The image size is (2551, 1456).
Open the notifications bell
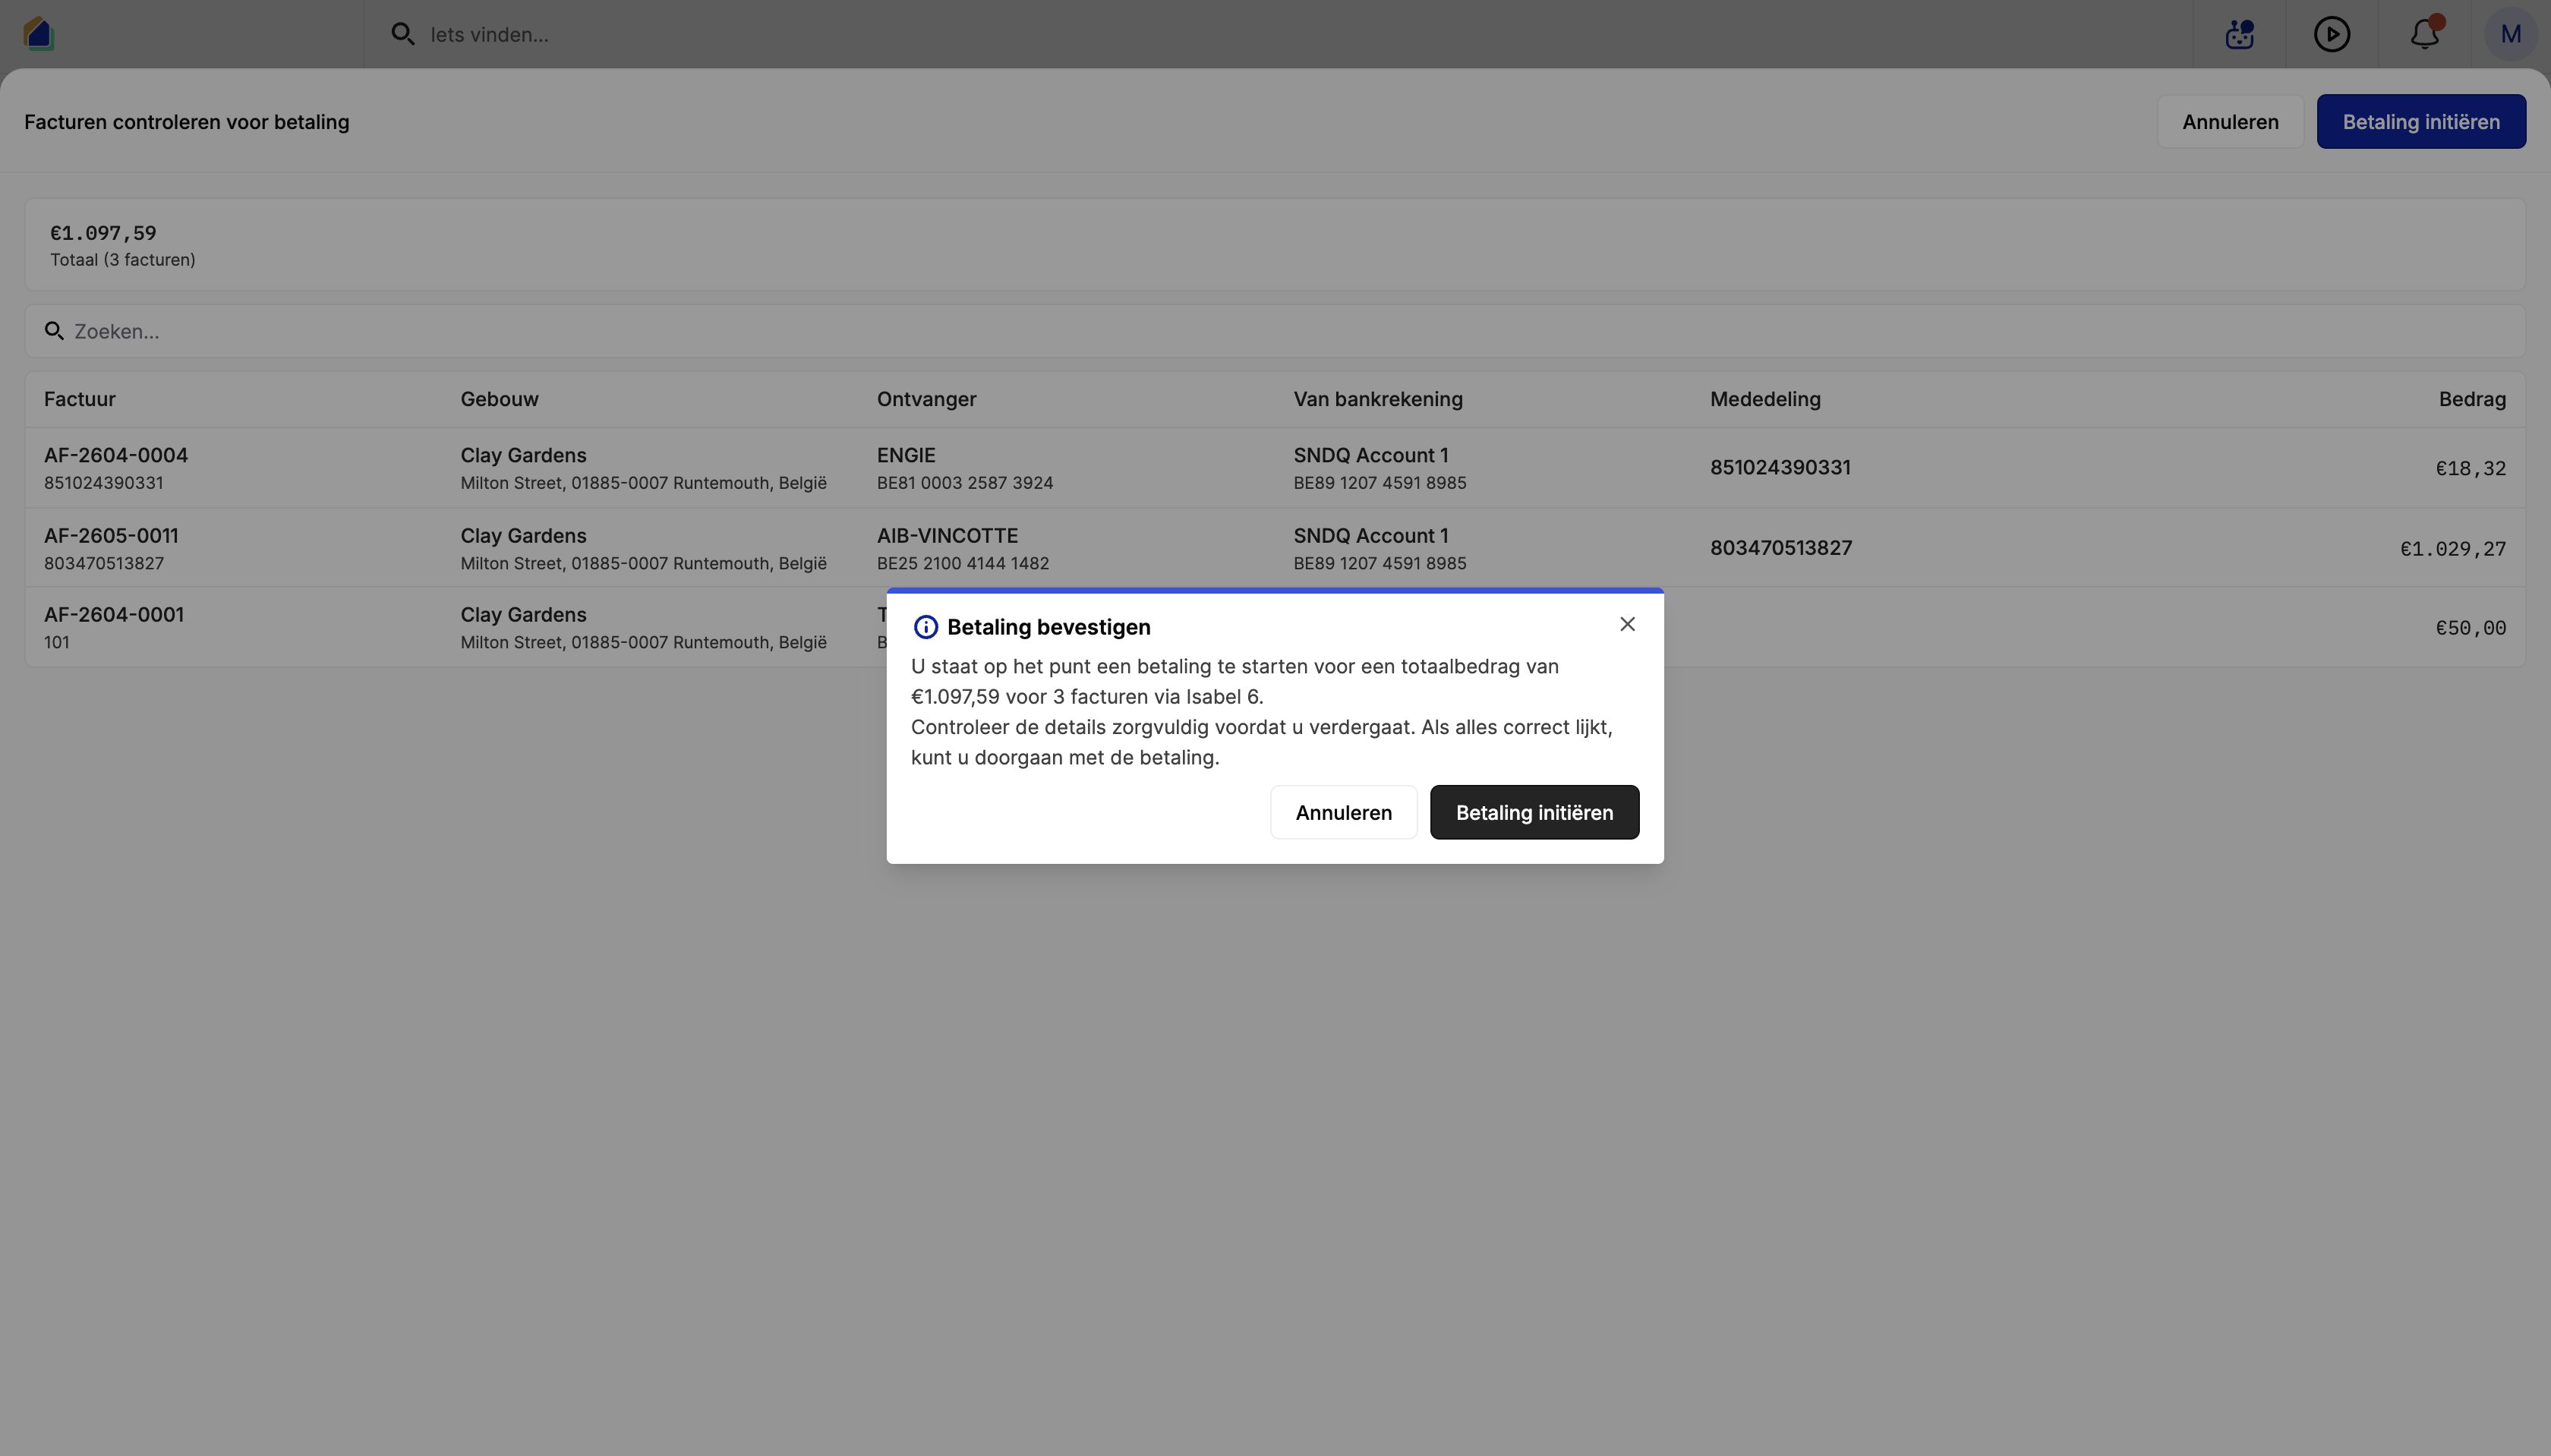(2424, 34)
